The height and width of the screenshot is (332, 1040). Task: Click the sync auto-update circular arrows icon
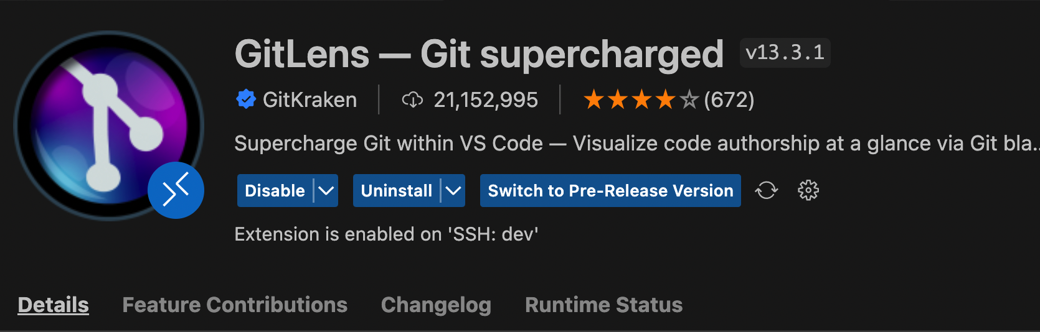click(767, 190)
